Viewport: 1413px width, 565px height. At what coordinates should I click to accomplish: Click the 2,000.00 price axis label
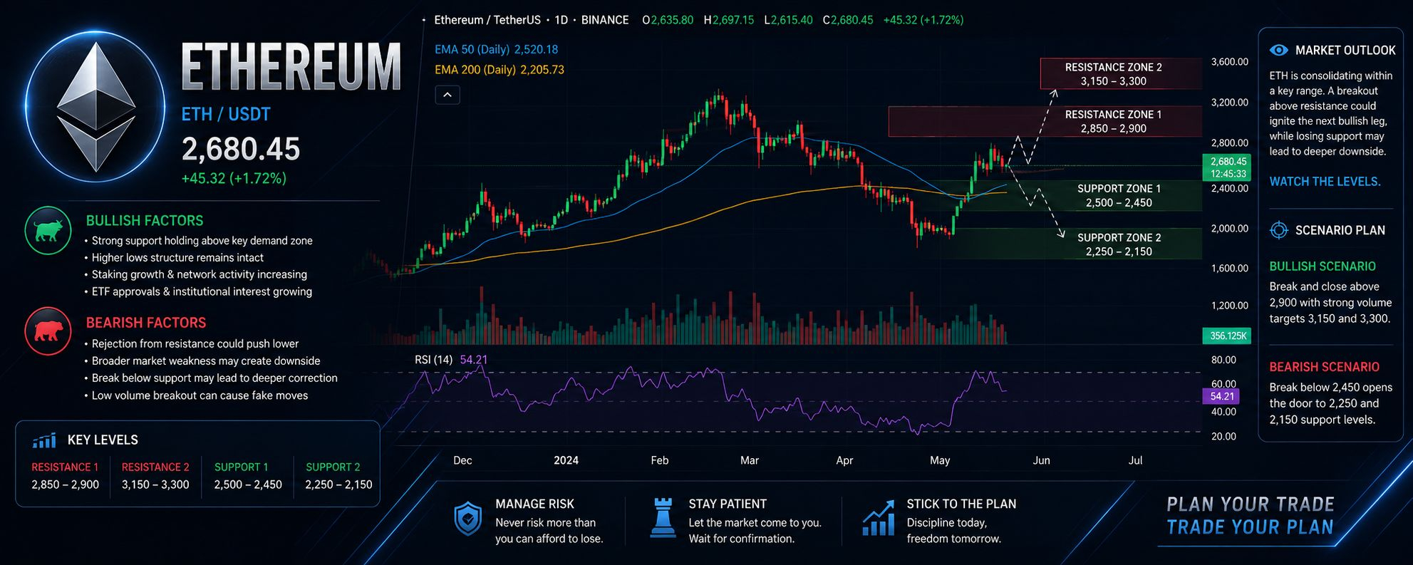(1229, 229)
